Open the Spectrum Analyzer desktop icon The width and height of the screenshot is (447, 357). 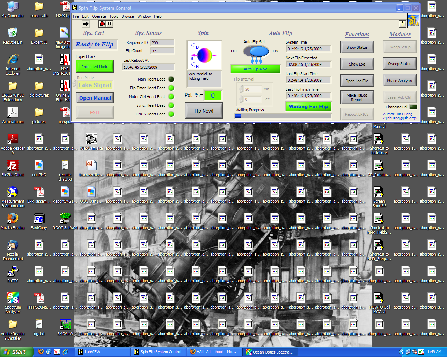[13, 303]
